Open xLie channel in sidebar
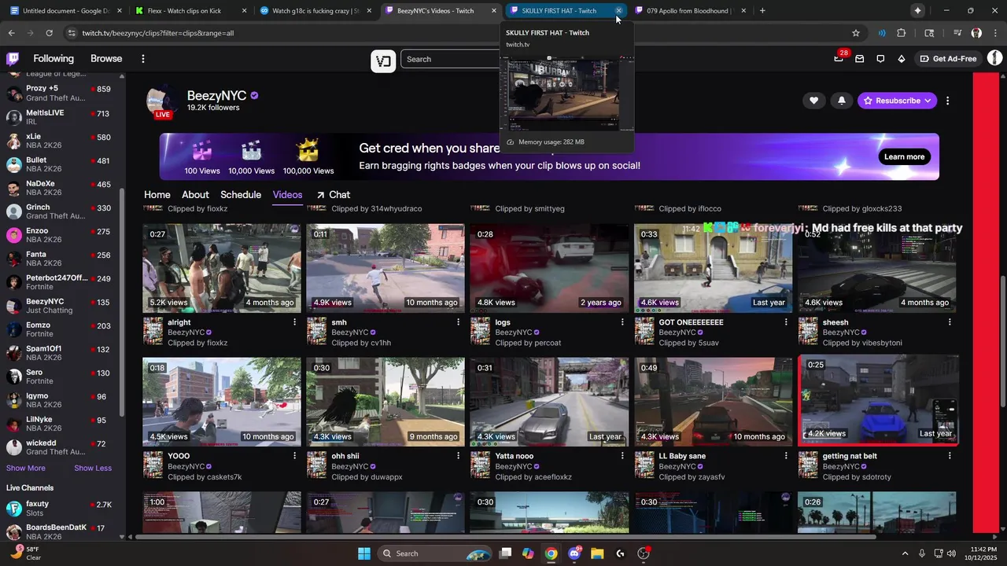The height and width of the screenshot is (566, 1007). pos(60,141)
